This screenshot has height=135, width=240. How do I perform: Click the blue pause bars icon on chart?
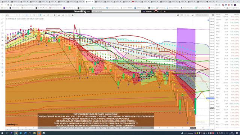[208, 20]
